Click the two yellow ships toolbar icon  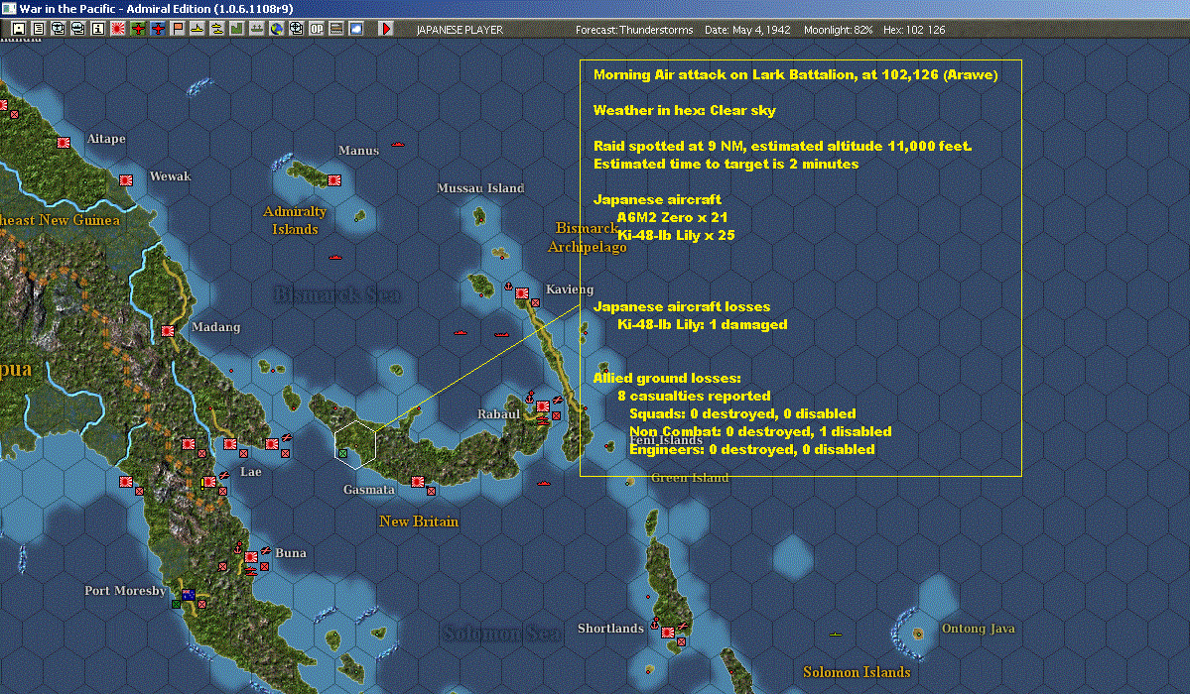point(217,29)
